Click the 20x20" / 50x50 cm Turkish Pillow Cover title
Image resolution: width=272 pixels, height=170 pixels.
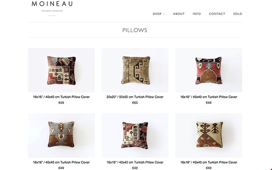pos(135,97)
